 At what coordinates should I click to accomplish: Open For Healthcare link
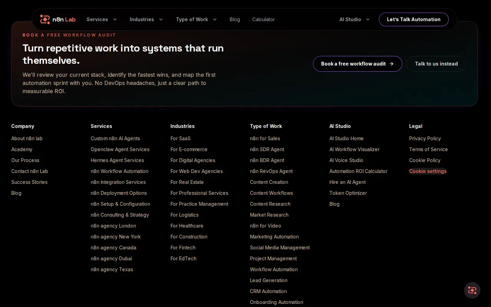coord(187,226)
